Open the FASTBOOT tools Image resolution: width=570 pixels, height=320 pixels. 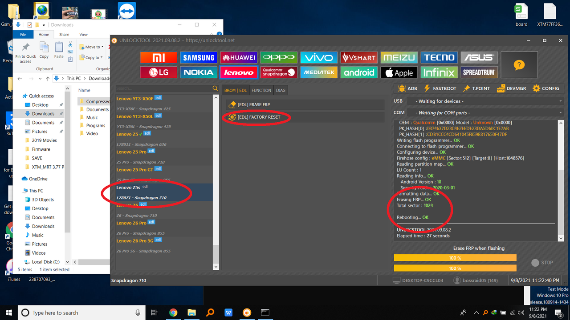(x=440, y=88)
